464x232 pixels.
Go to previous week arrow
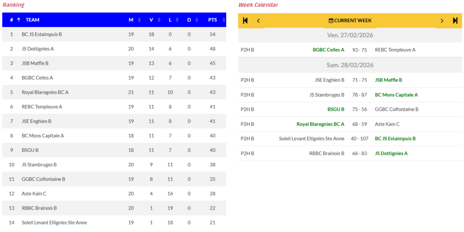pos(258,20)
